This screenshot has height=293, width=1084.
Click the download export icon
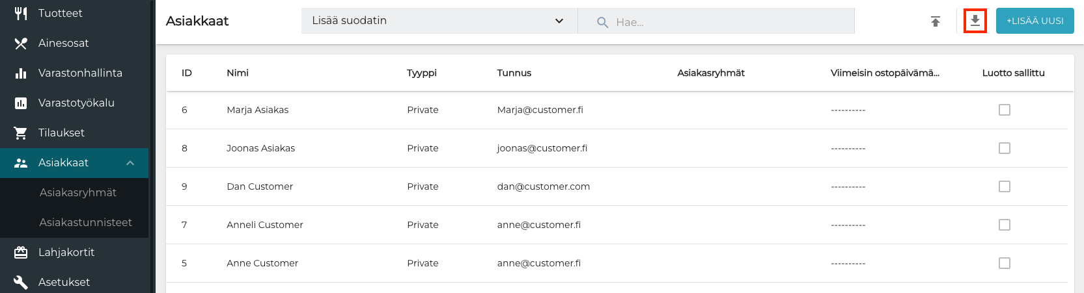pos(975,21)
